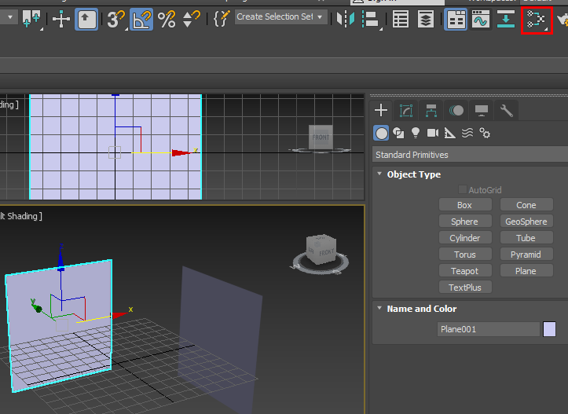
Task: Open Edit Named Selection Sets
Action: 222,19
